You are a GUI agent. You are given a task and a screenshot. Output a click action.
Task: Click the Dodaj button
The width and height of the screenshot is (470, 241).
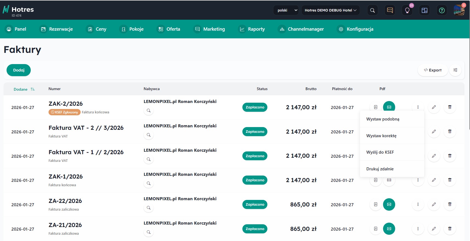tap(19, 70)
